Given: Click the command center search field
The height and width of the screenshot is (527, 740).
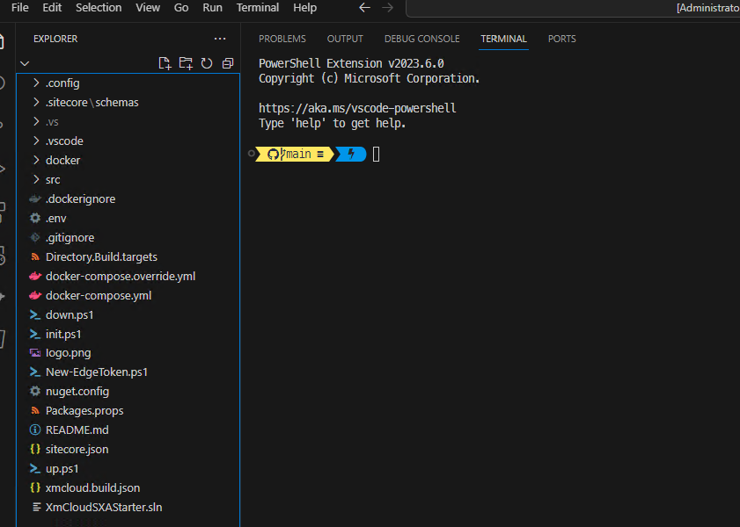Looking at the screenshot, I should pyautogui.click(x=573, y=8).
